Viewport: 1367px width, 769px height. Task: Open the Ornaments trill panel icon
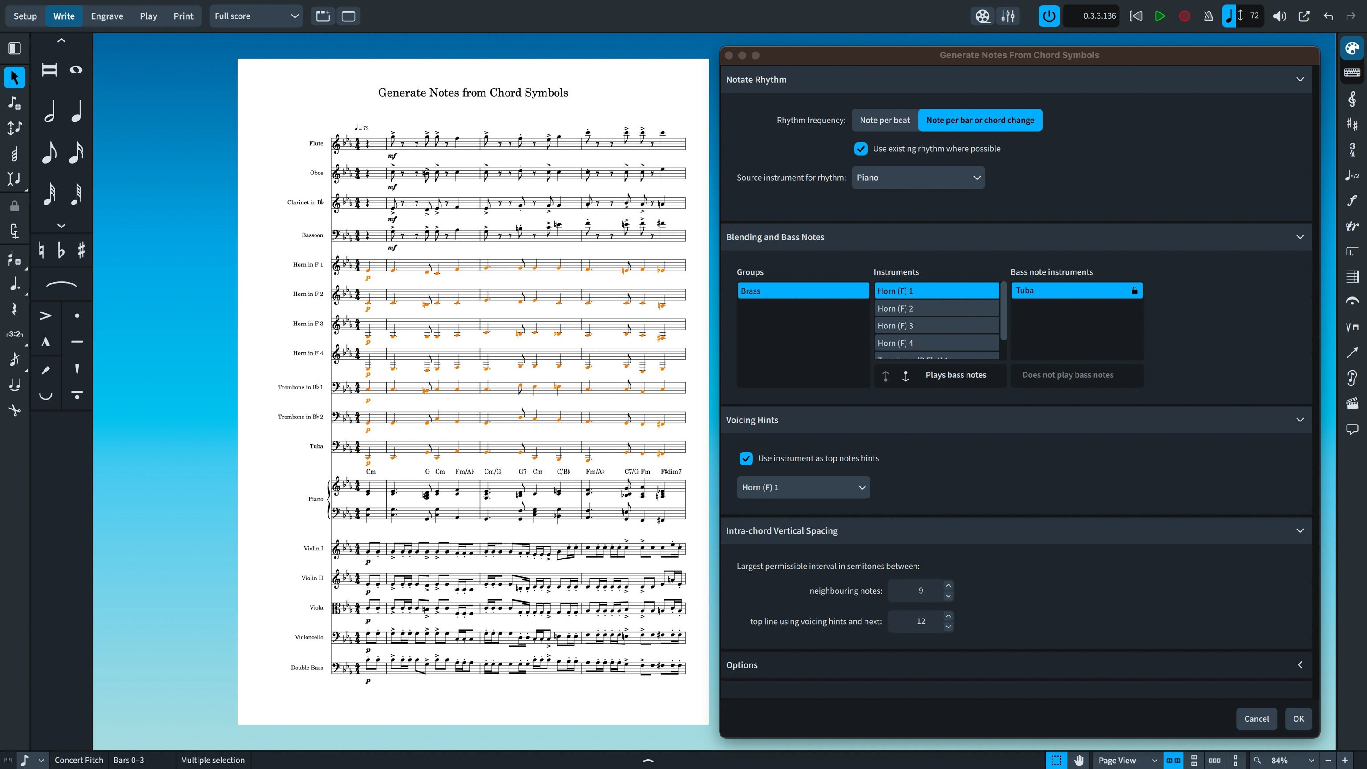(x=1351, y=226)
